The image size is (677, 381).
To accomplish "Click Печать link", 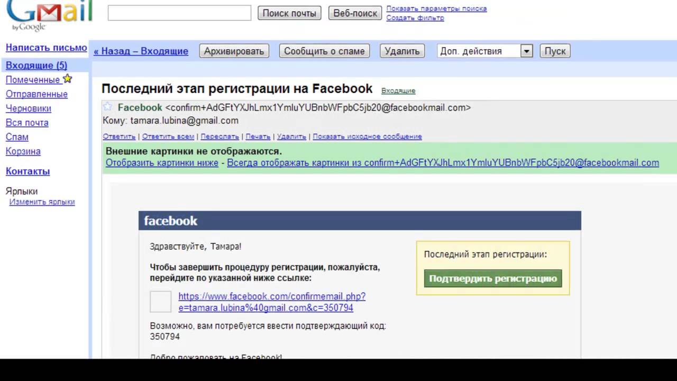I will click(x=258, y=137).
